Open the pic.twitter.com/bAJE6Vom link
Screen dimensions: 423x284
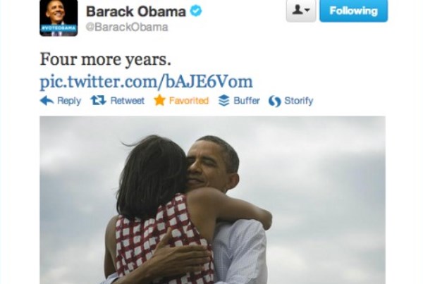click(146, 82)
